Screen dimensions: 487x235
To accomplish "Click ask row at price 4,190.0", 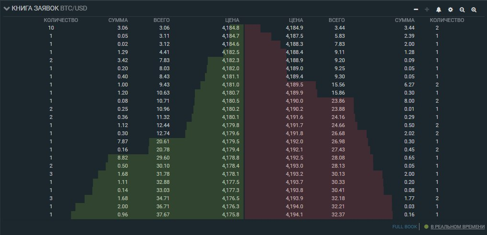I will tap(294, 101).
